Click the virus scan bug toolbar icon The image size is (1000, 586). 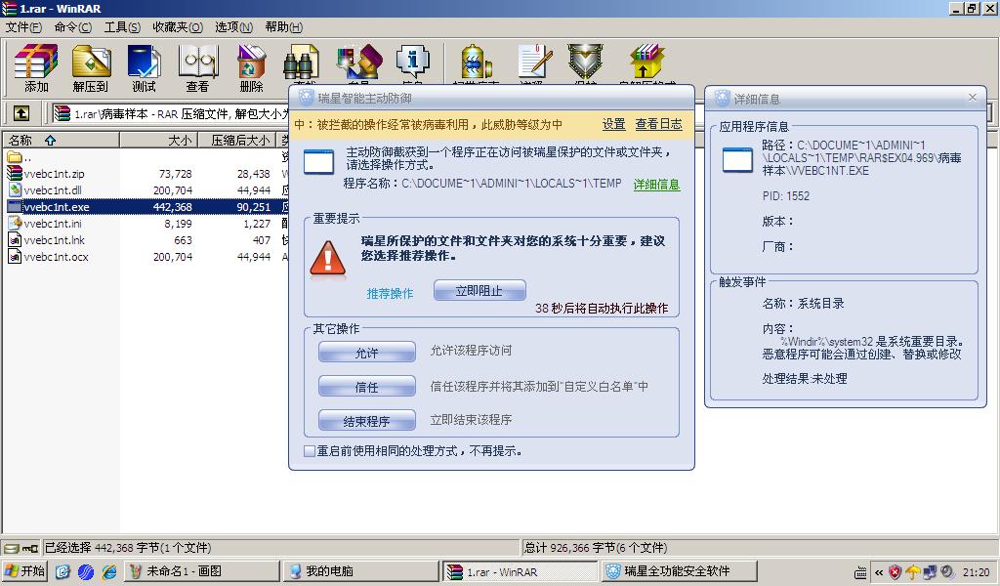(x=476, y=63)
